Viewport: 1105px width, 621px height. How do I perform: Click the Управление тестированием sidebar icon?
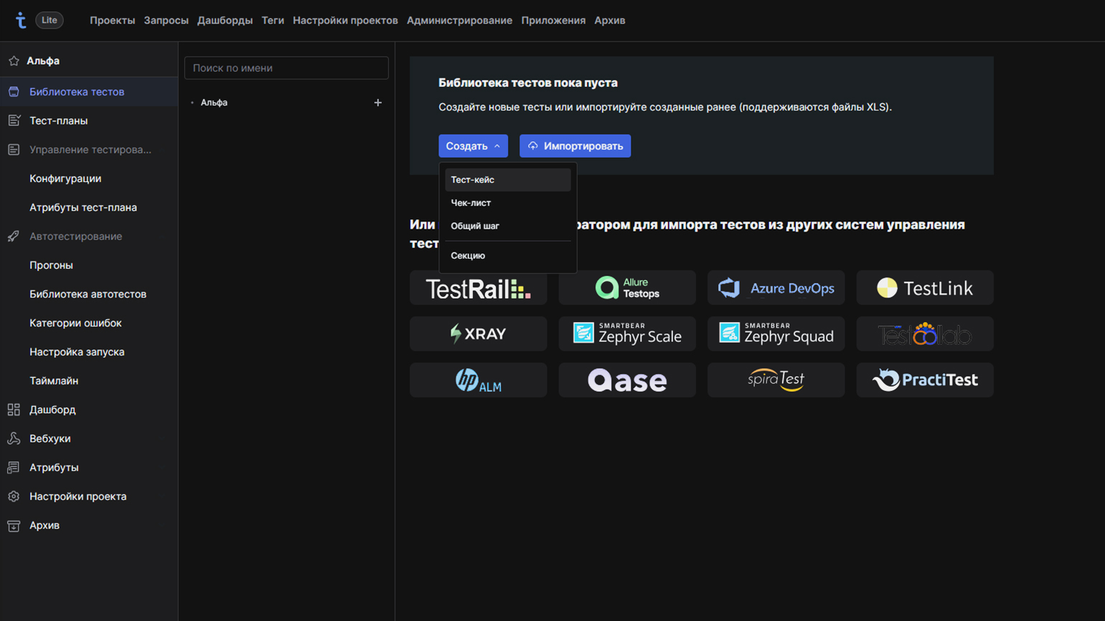pos(14,150)
